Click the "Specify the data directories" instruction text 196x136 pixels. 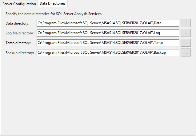tap(54, 14)
